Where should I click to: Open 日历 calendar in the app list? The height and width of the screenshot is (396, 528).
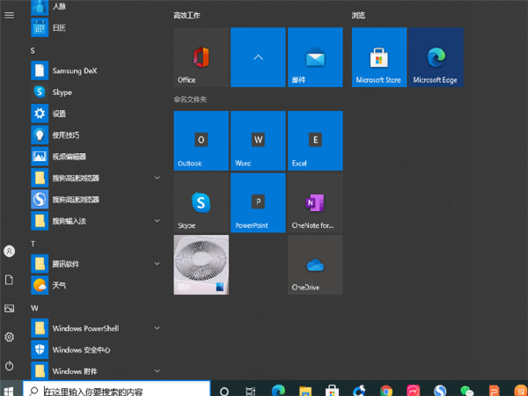96,27
